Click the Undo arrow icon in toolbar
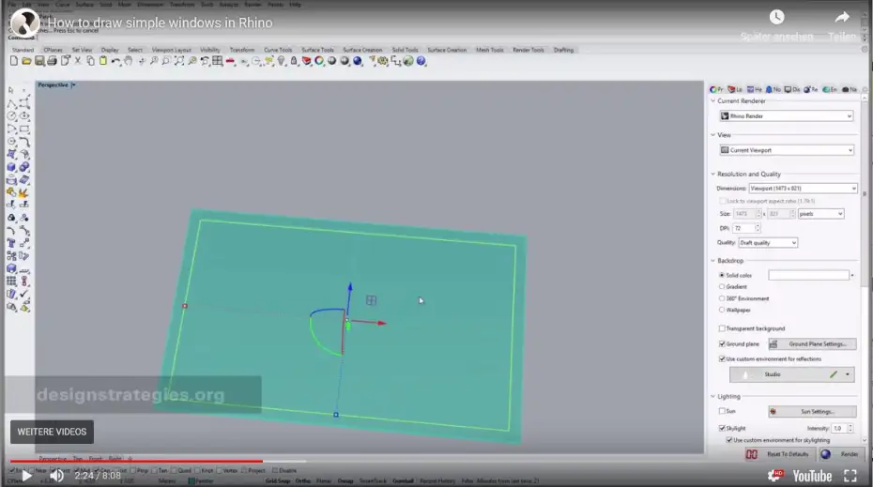Viewport: 873px width, 487px height. tap(115, 61)
